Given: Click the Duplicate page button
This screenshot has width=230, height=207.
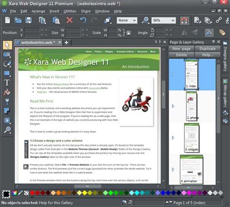Looking at the screenshot, I should pyautogui.click(x=208, y=49).
